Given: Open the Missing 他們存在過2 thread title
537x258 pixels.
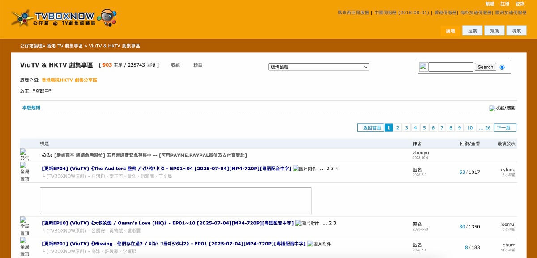Looking at the screenshot, I should (174, 244).
